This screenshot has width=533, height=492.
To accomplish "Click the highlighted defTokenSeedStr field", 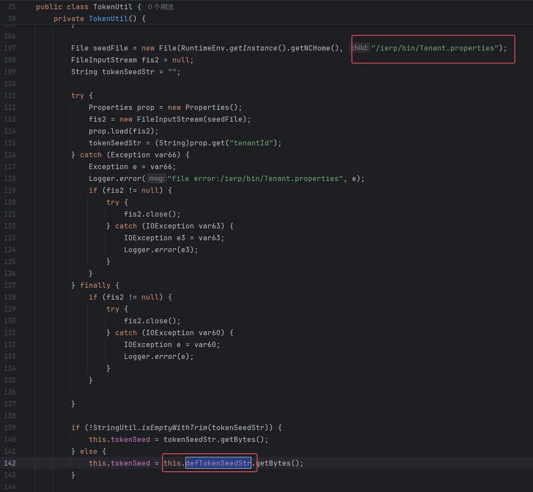I will [x=218, y=463].
